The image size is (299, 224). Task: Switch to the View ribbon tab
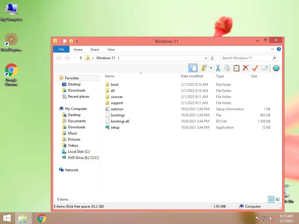pyautogui.click(x=111, y=50)
